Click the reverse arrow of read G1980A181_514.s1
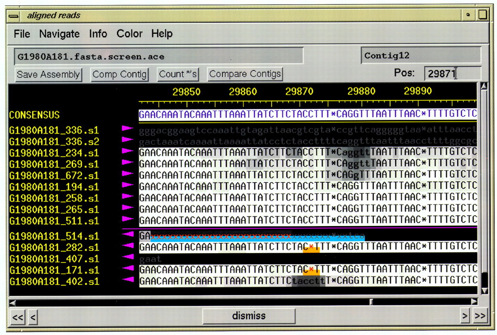The image size is (497, 335). 128,234
